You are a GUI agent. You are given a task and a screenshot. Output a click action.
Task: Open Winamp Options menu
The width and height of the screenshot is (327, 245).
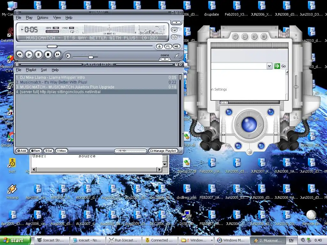point(42,18)
